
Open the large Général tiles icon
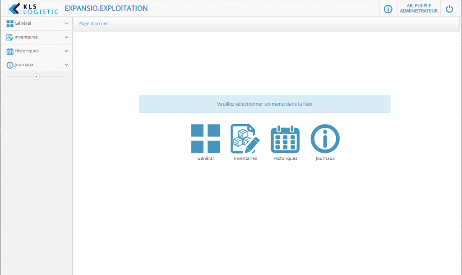(205, 139)
